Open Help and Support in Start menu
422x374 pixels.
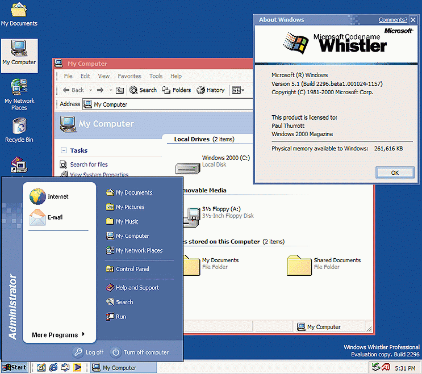pyautogui.click(x=132, y=288)
